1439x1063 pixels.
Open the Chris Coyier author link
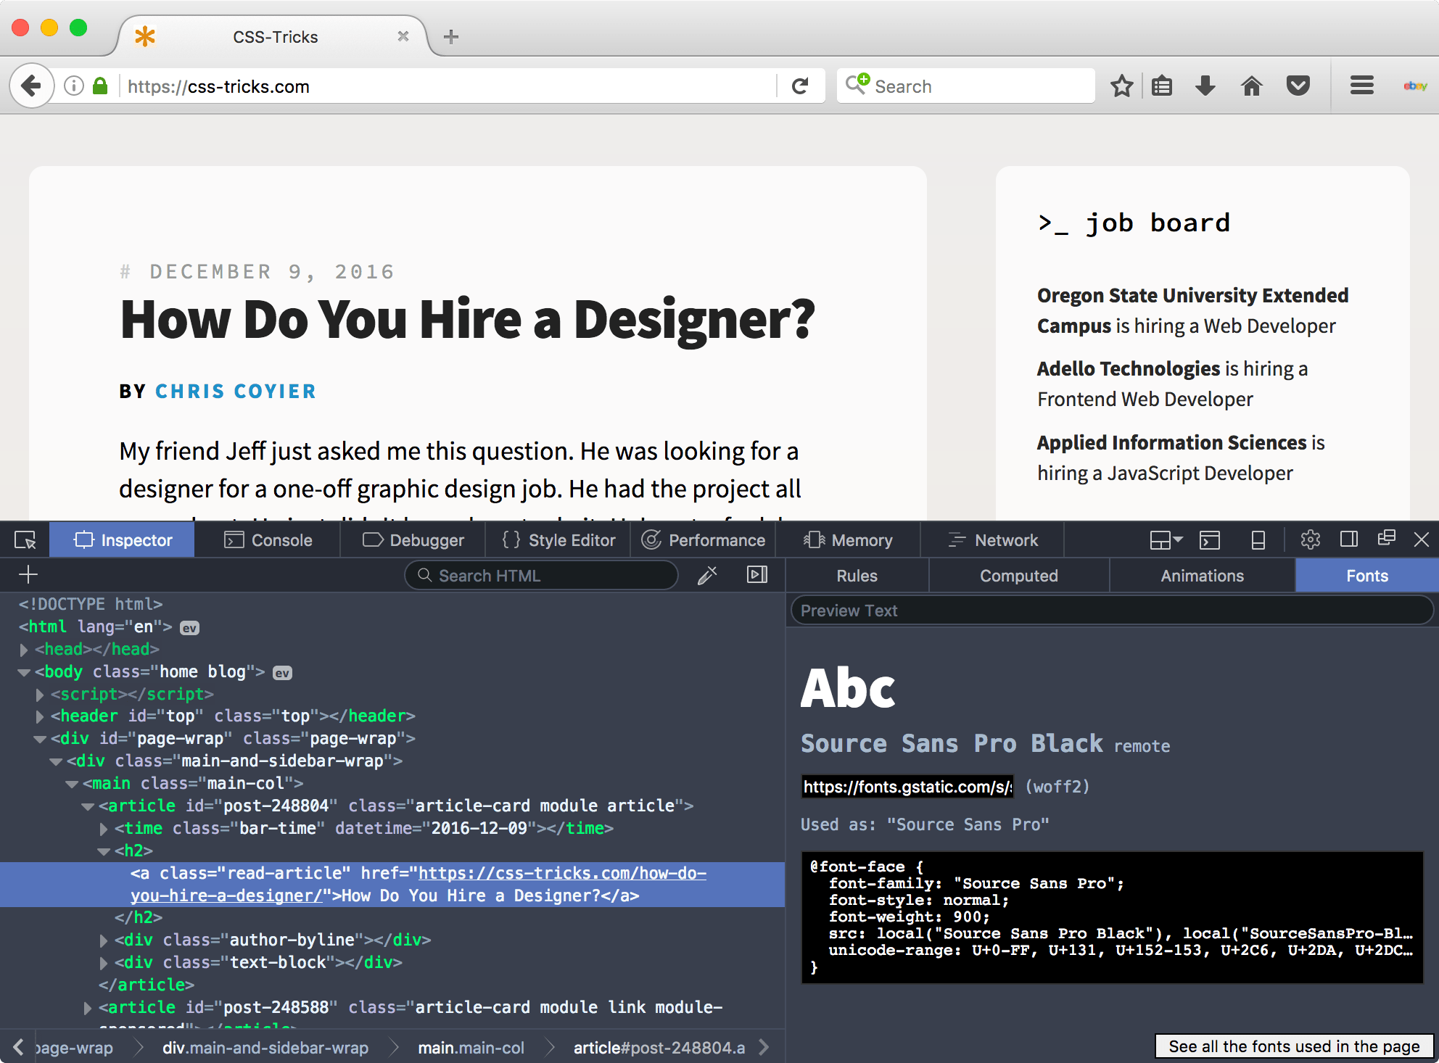click(236, 392)
